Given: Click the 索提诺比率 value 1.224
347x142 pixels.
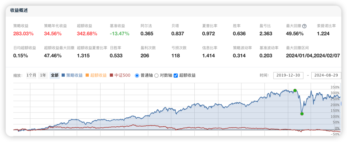Looking at the screenshot, I should pos(323,34).
